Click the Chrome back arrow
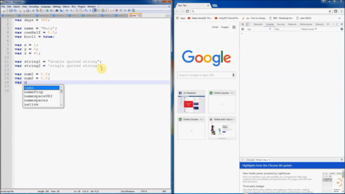 point(177,11)
